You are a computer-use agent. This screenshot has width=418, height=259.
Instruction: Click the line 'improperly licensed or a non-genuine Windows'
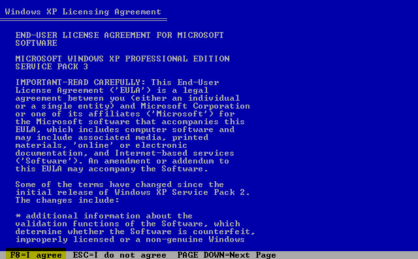click(x=130, y=239)
